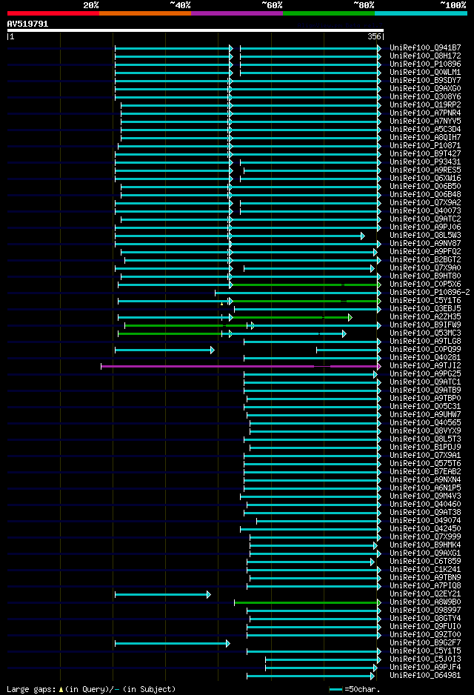Select hit label UniRef100_A9TJI2
Image resolution: width=474 pixels, height=695 pixels.
[425, 366]
